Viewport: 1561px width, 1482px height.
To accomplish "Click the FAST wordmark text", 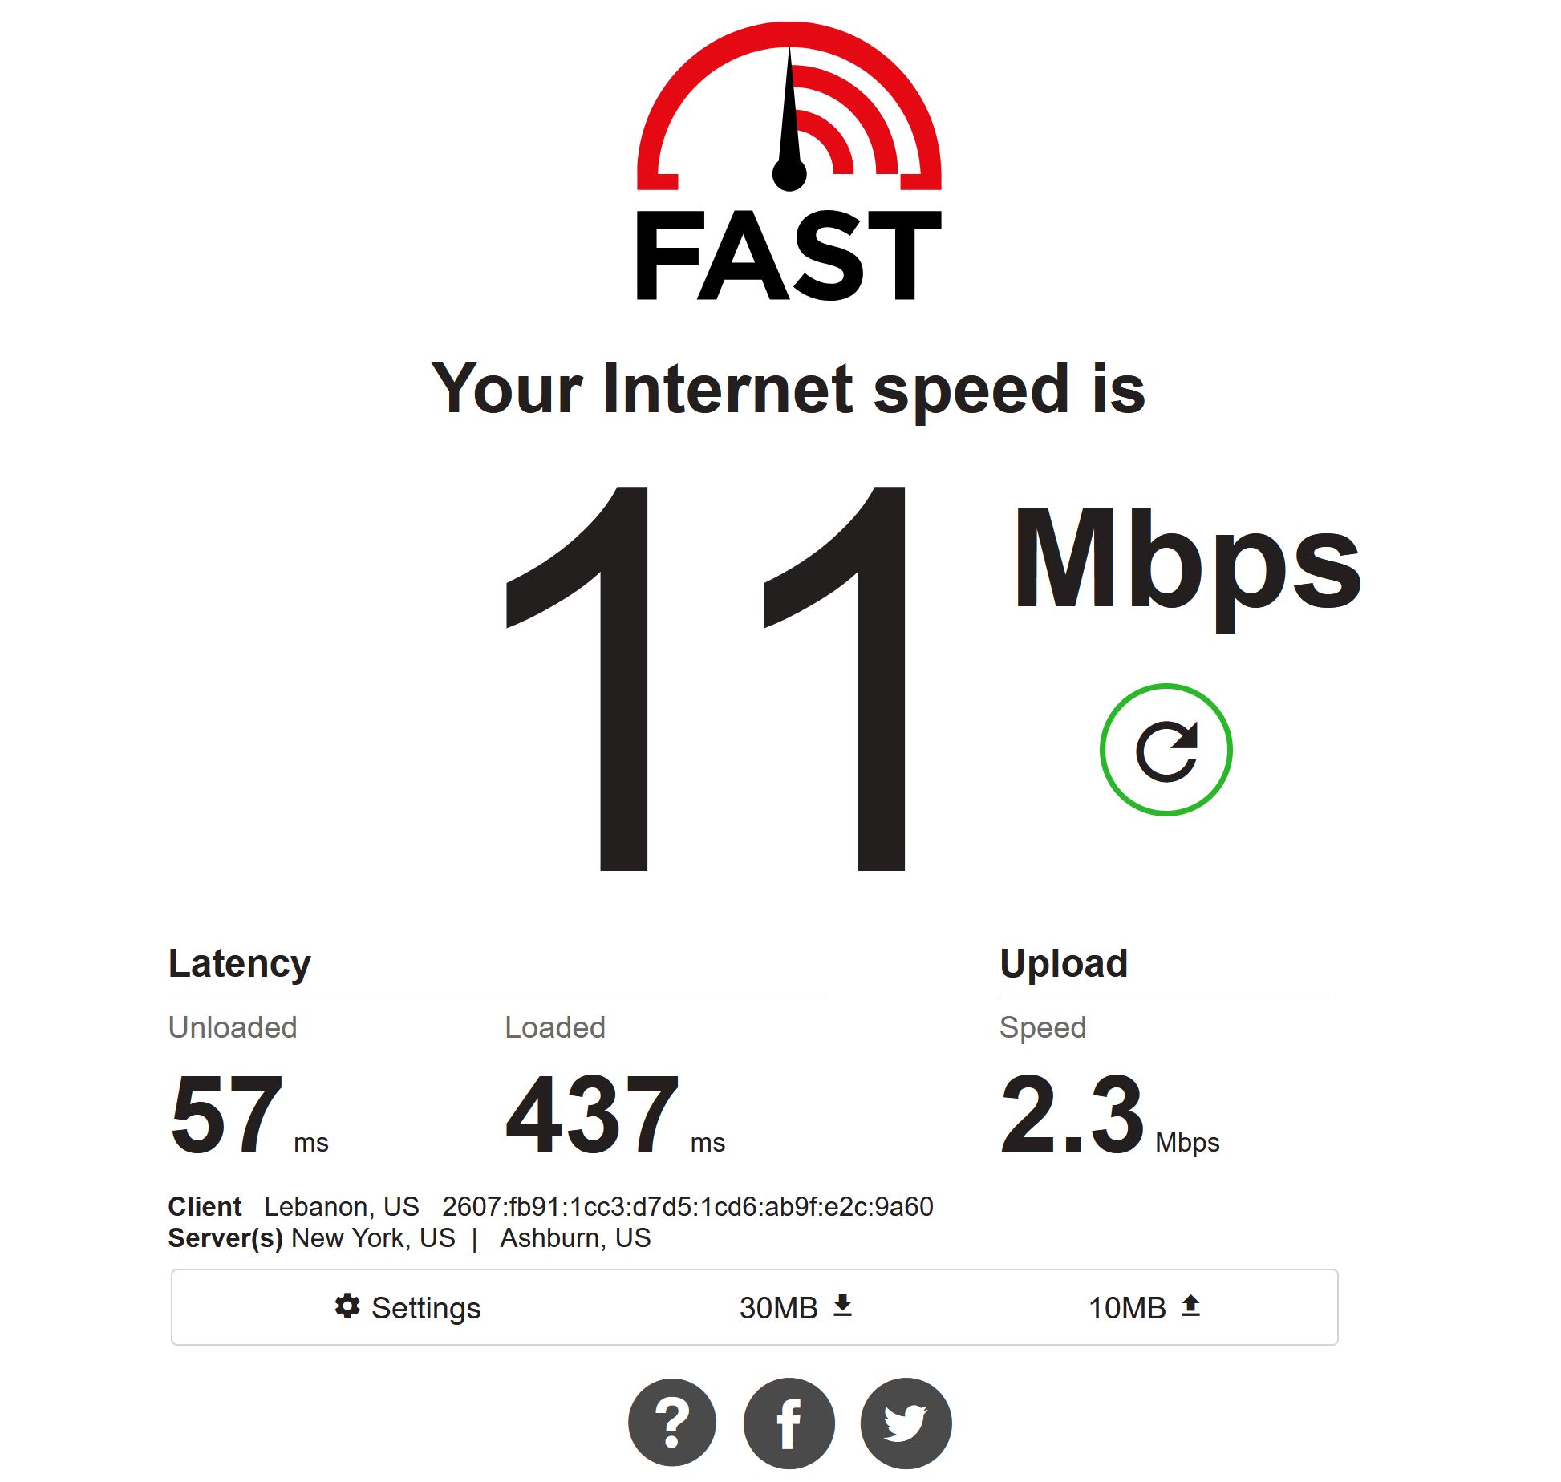I will point(789,255).
